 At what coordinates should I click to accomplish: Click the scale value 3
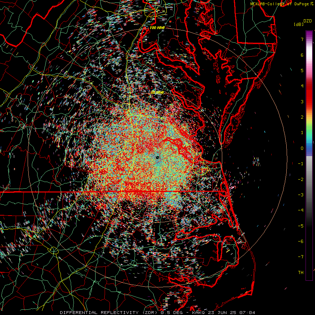pyautogui.click(x=302, y=101)
